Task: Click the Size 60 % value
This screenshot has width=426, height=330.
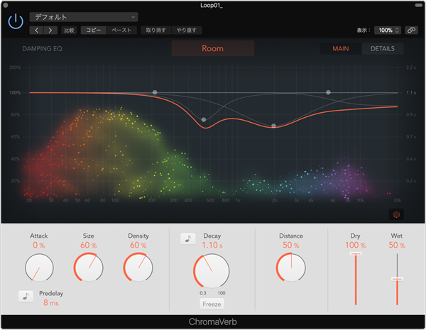Action: [88, 246]
